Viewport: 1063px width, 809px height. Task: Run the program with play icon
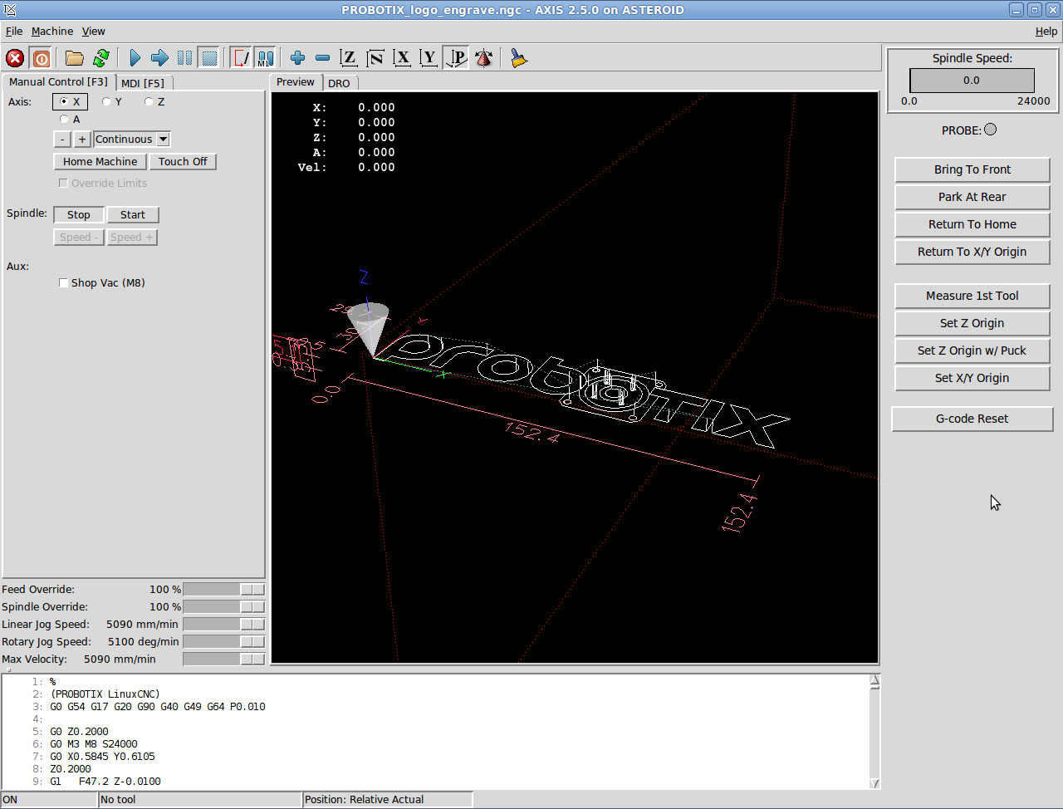click(135, 58)
